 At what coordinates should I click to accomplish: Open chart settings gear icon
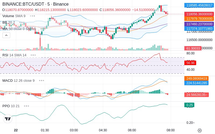click(200, 131)
